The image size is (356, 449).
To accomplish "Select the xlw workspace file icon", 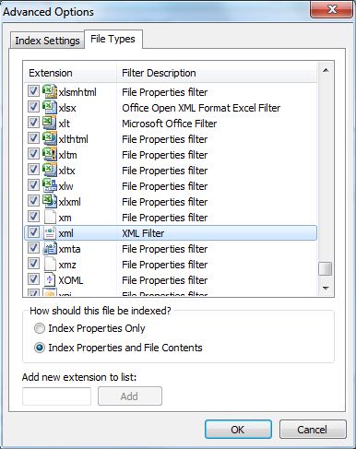I will tap(49, 185).
